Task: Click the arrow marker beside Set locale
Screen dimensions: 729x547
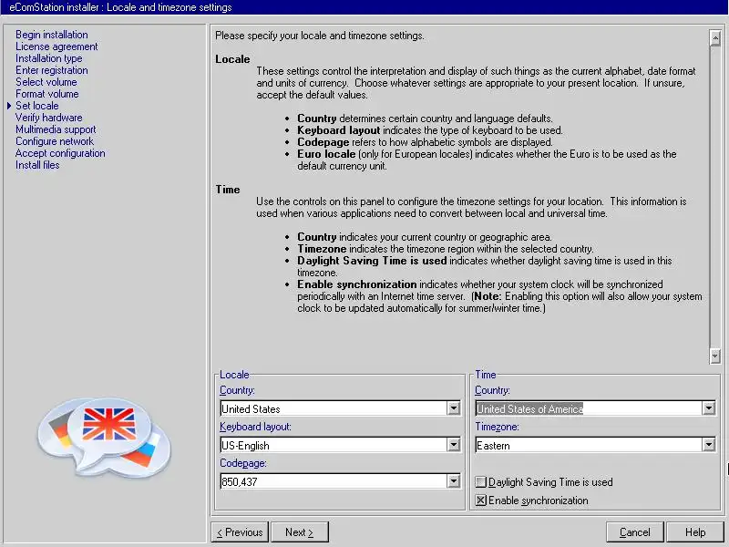Action: click(x=9, y=106)
